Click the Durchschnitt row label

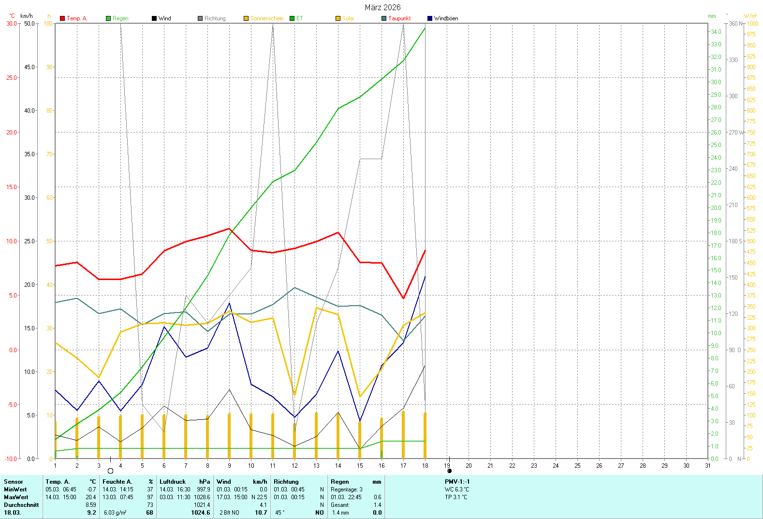[x=21, y=505]
